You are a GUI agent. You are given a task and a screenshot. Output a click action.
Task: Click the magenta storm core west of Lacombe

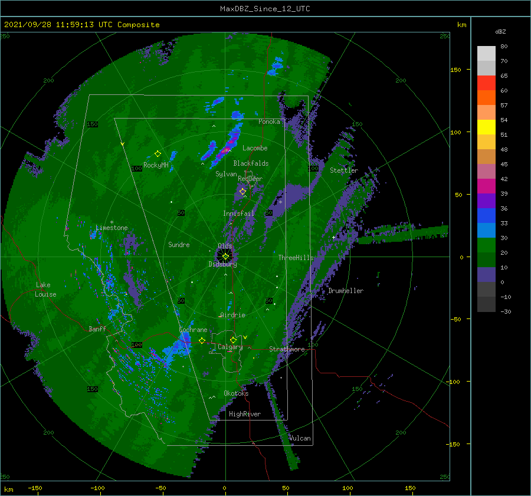[226, 150]
